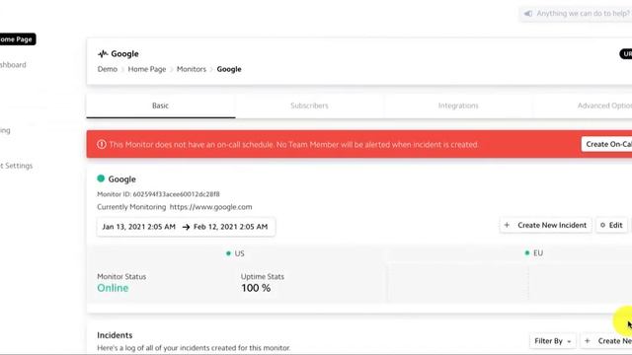The image size is (632, 355).
Task: Click the green US probe indicator dot
Action: click(x=228, y=253)
